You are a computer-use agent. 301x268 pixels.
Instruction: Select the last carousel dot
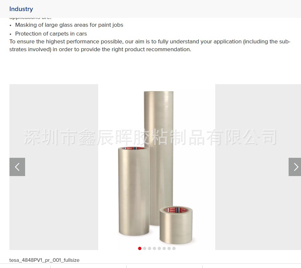(x=174, y=248)
